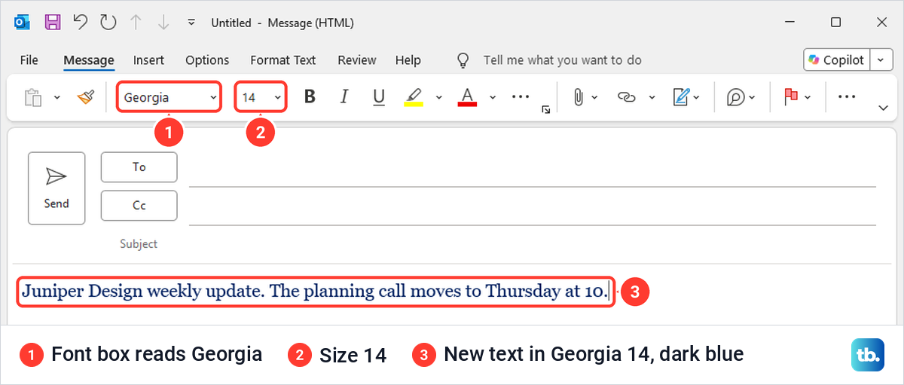The image size is (904, 385).
Task: Click in the To recipients field
Action: tap(532, 170)
